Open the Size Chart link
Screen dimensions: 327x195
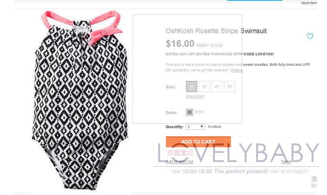pyautogui.click(x=195, y=96)
